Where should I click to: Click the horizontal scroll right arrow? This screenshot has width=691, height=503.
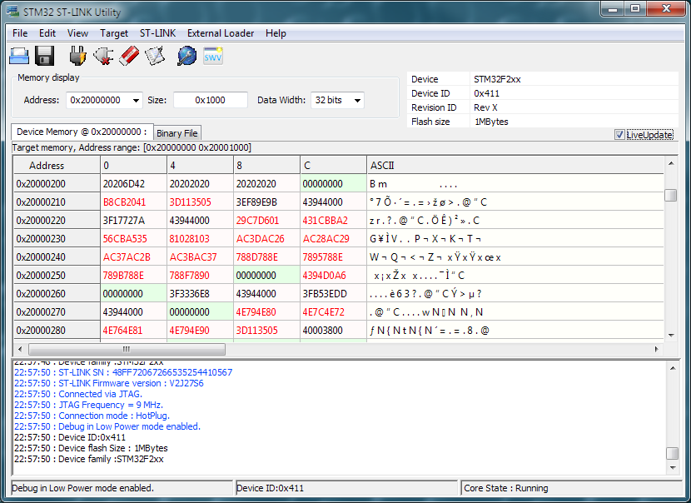tap(657, 349)
